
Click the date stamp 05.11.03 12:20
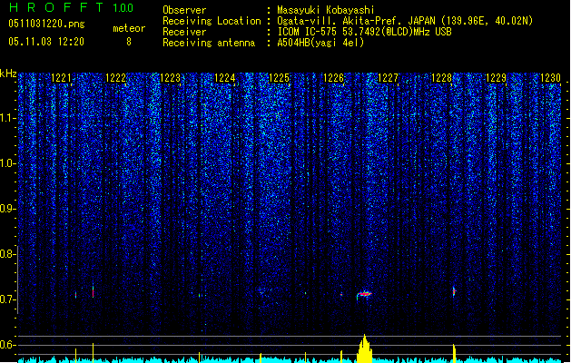click(46, 42)
